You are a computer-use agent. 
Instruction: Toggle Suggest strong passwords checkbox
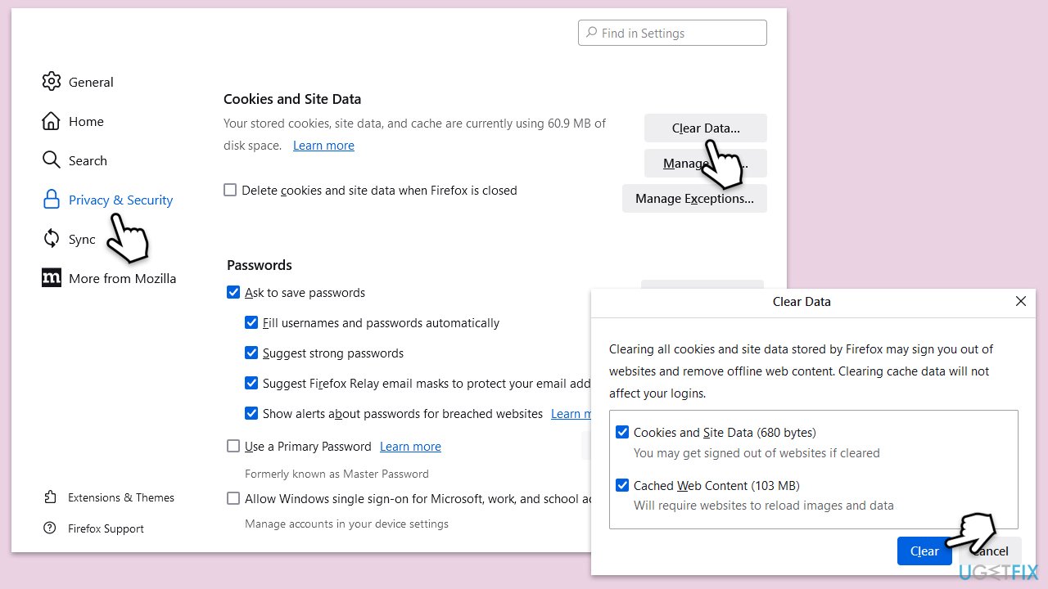coord(251,353)
